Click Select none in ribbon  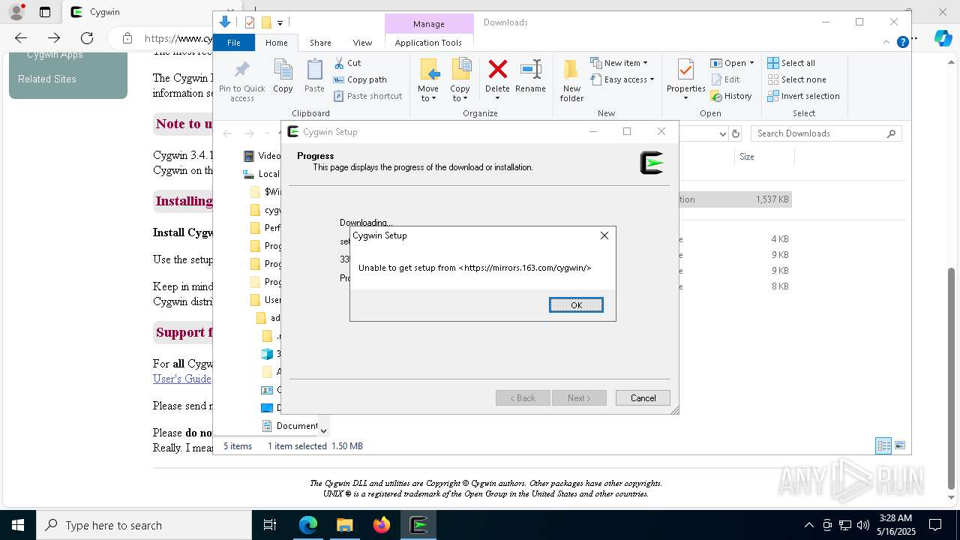(796, 79)
